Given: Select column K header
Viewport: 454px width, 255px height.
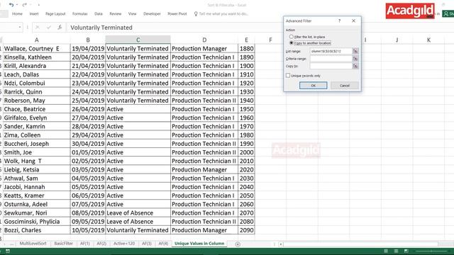Looking at the screenshot, I should pos(428,40).
